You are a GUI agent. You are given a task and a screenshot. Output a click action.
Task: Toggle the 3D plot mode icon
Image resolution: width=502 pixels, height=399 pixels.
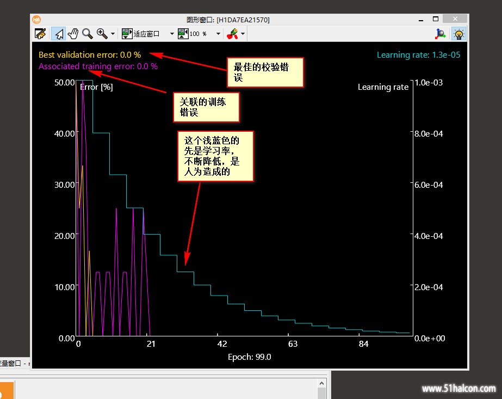(440, 34)
